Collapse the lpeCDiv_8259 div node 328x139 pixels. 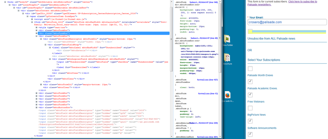point(23,13)
